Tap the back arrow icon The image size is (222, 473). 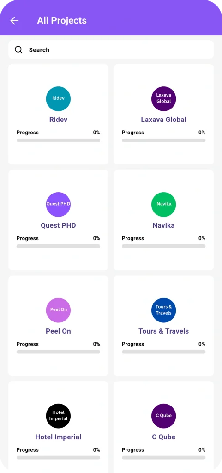point(14,20)
